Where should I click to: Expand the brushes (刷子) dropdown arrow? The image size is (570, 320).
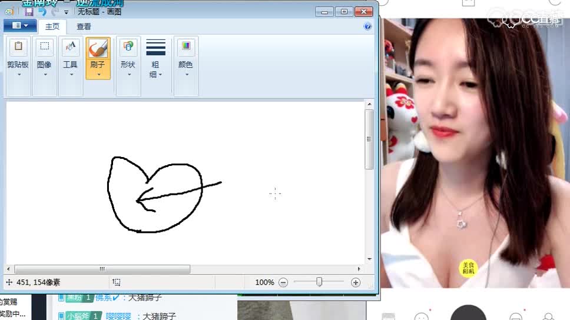pyautogui.click(x=98, y=75)
